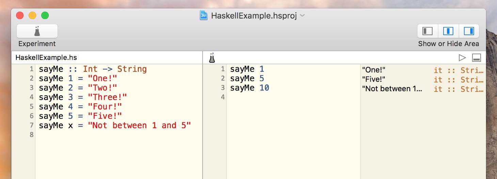
Task: Click the string "One!" in the editor
Action: point(102,79)
